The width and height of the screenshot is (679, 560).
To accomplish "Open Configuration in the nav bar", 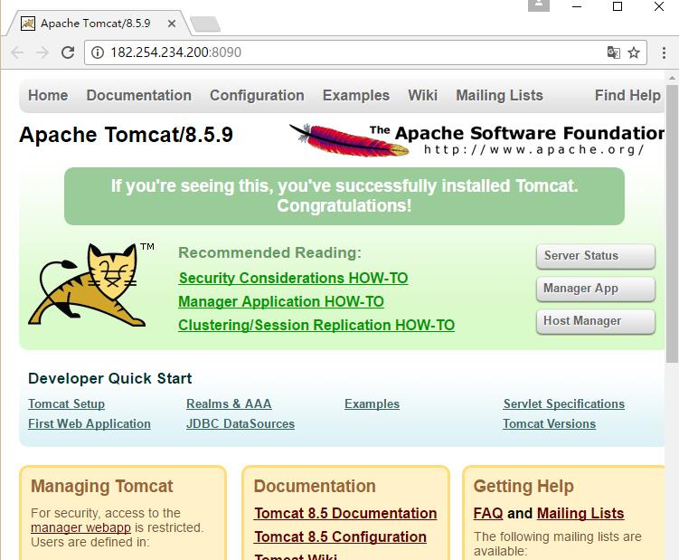I will pos(257,95).
